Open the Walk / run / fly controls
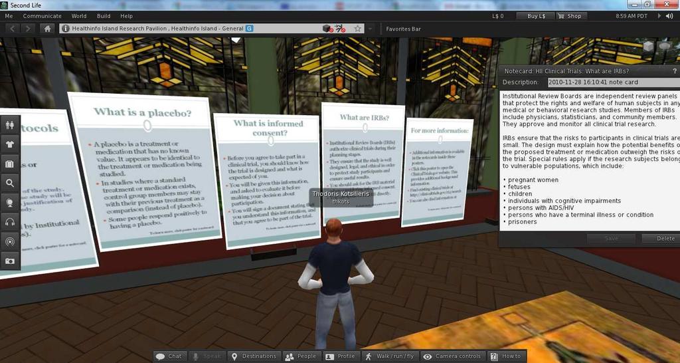This screenshot has width=680, height=363. (x=390, y=356)
